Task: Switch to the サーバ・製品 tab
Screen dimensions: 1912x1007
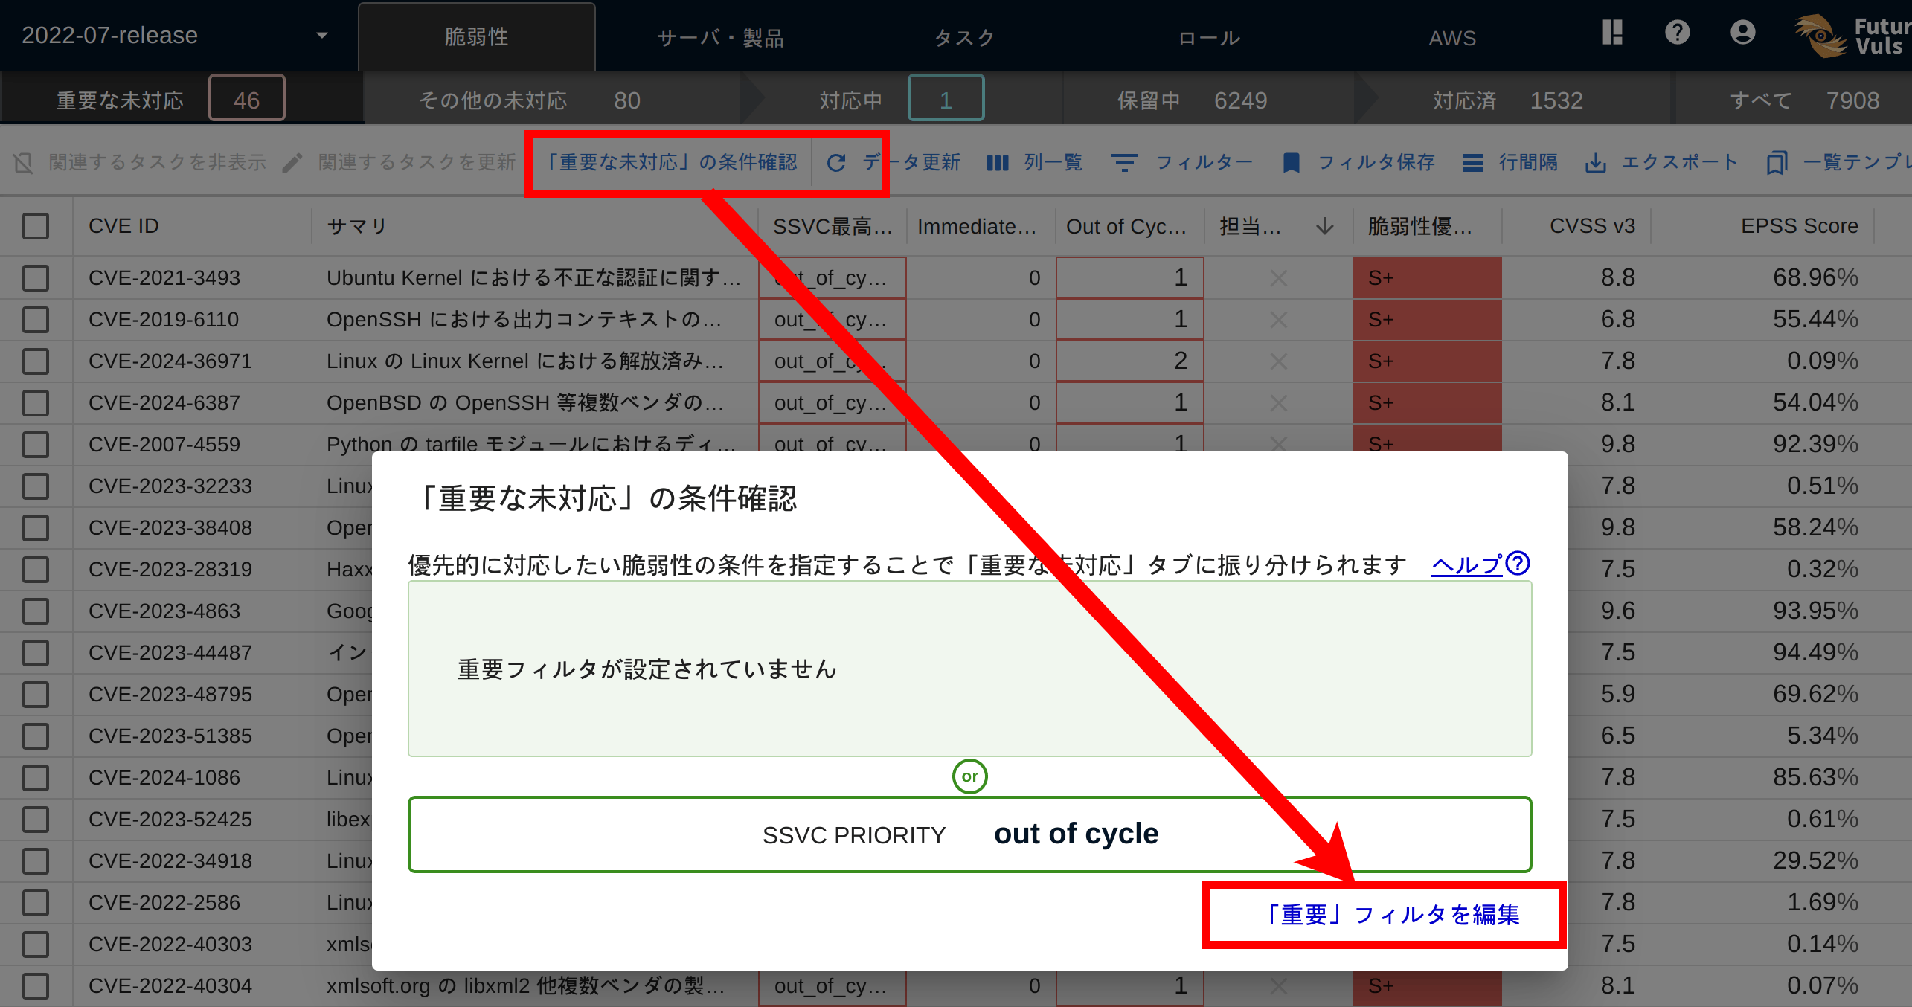Action: point(721,37)
